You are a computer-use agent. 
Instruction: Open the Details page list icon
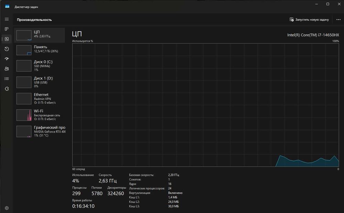tap(7, 79)
